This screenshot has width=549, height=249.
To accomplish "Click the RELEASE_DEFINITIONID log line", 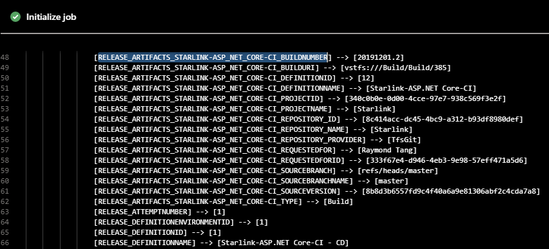I will pos(158,232).
